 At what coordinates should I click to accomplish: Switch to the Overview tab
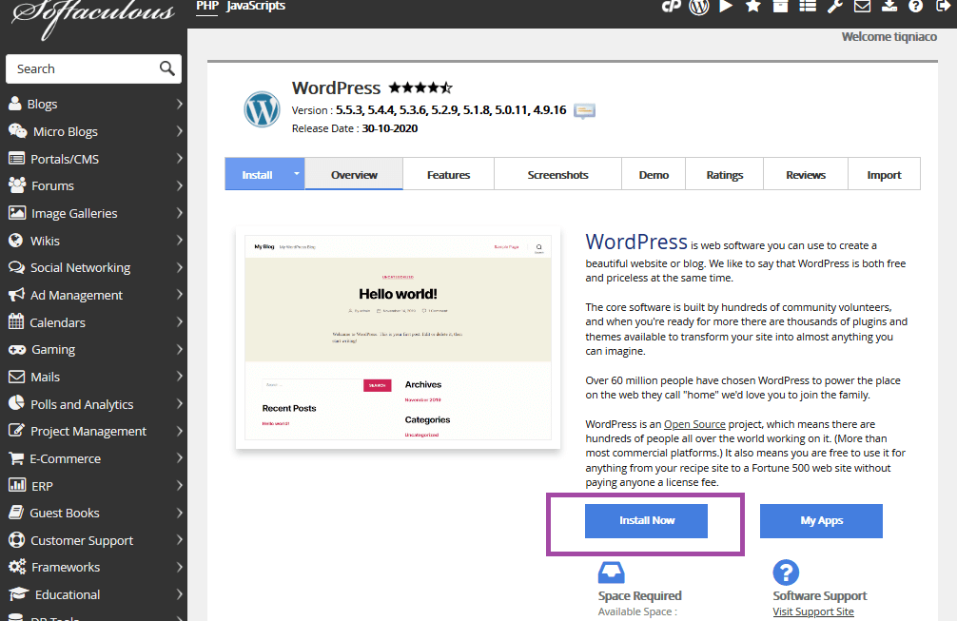pyautogui.click(x=354, y=174)
